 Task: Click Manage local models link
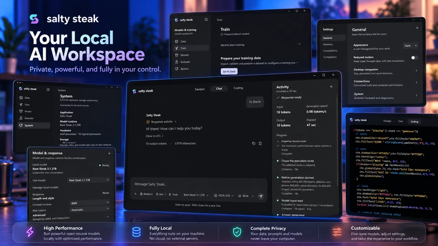(46, 187)
